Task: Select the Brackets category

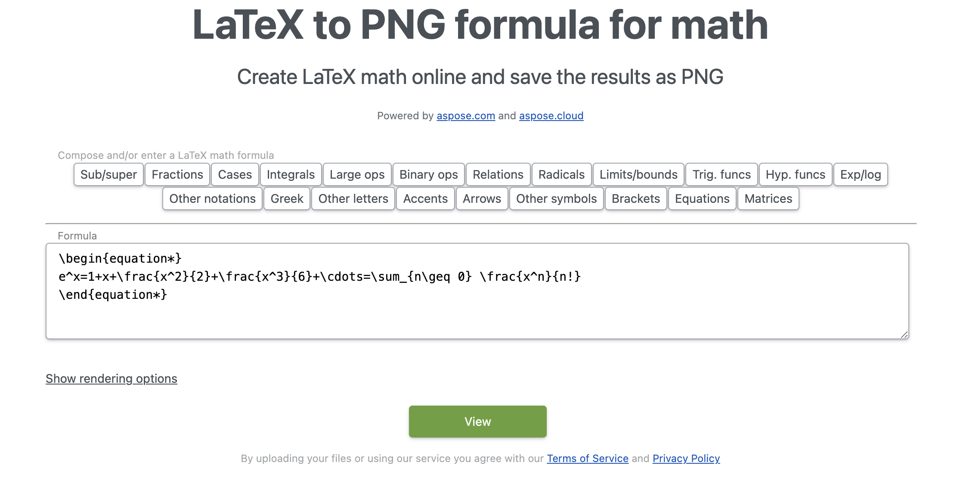Action: click(635, 198)
